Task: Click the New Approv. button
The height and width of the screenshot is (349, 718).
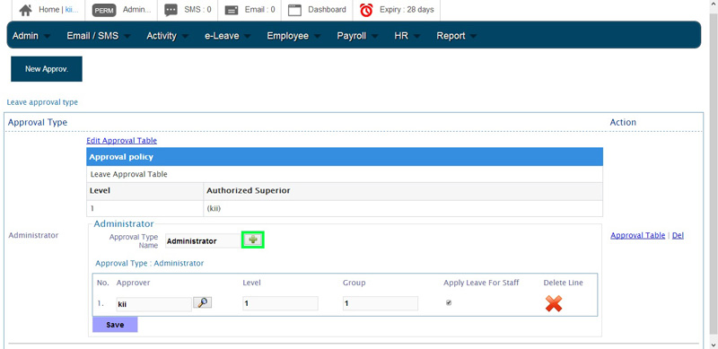Action: 47,69
